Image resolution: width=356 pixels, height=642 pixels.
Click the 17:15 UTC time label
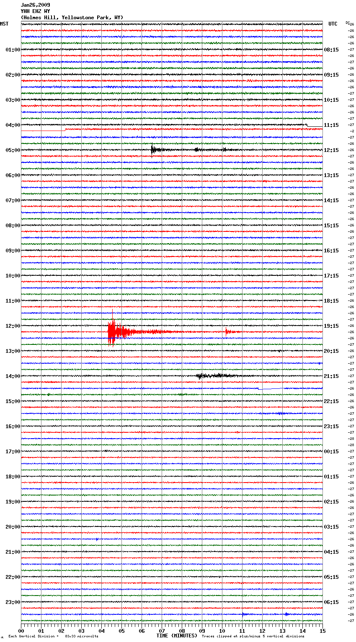pyautogui.click(x=331, y=276)
